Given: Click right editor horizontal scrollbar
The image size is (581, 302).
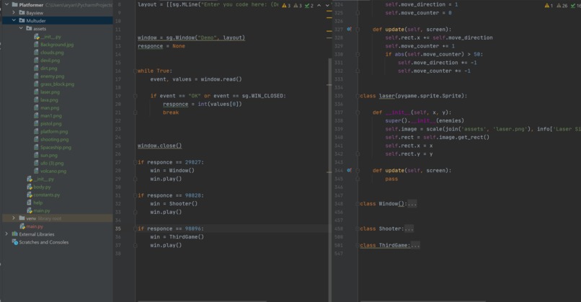Looking at the screenshot, I should pos(422,301).
